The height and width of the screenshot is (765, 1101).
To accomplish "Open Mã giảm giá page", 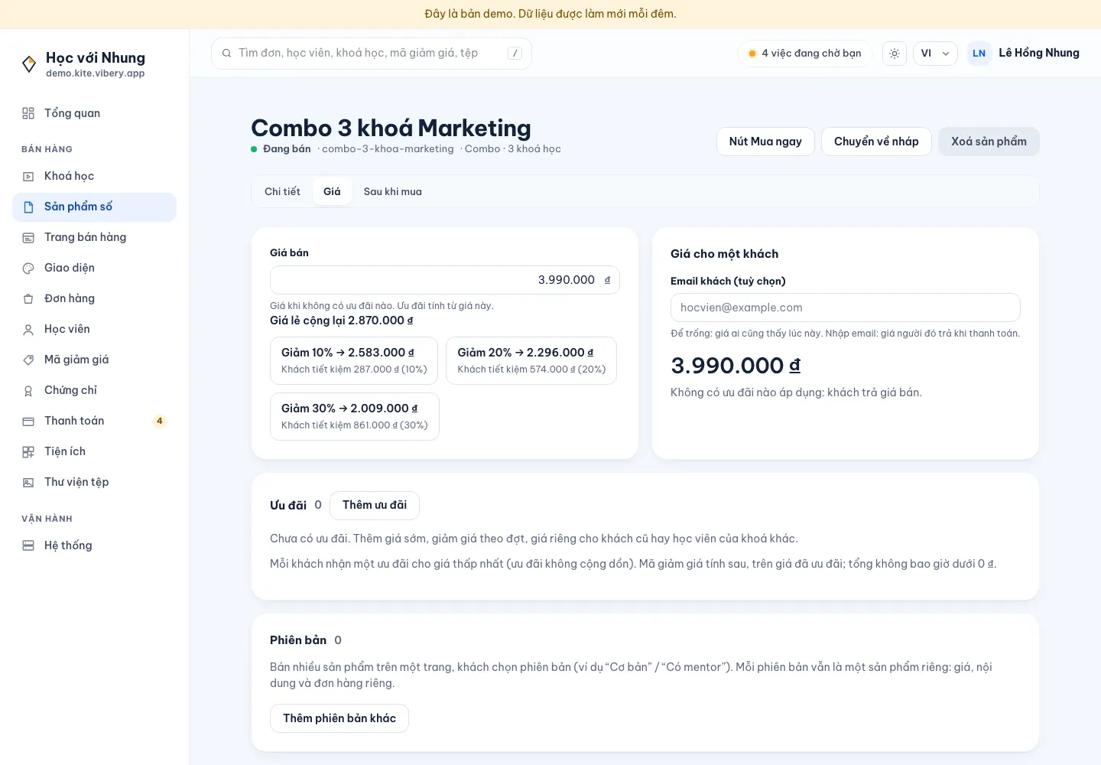I will tap(94, 360).
